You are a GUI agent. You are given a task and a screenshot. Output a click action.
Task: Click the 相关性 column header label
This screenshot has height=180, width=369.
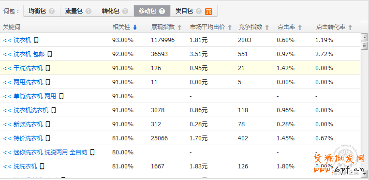[121, 27]
